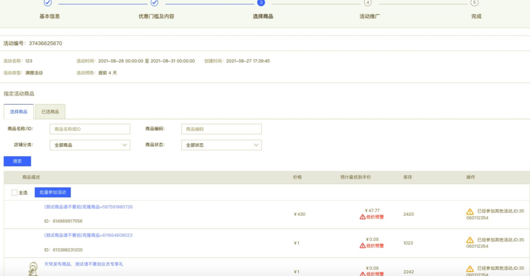This screenshot has height=276, width=530.
Task: Open the 商品状态 dropdown showing 全部状态
Action: pos(221,145)
